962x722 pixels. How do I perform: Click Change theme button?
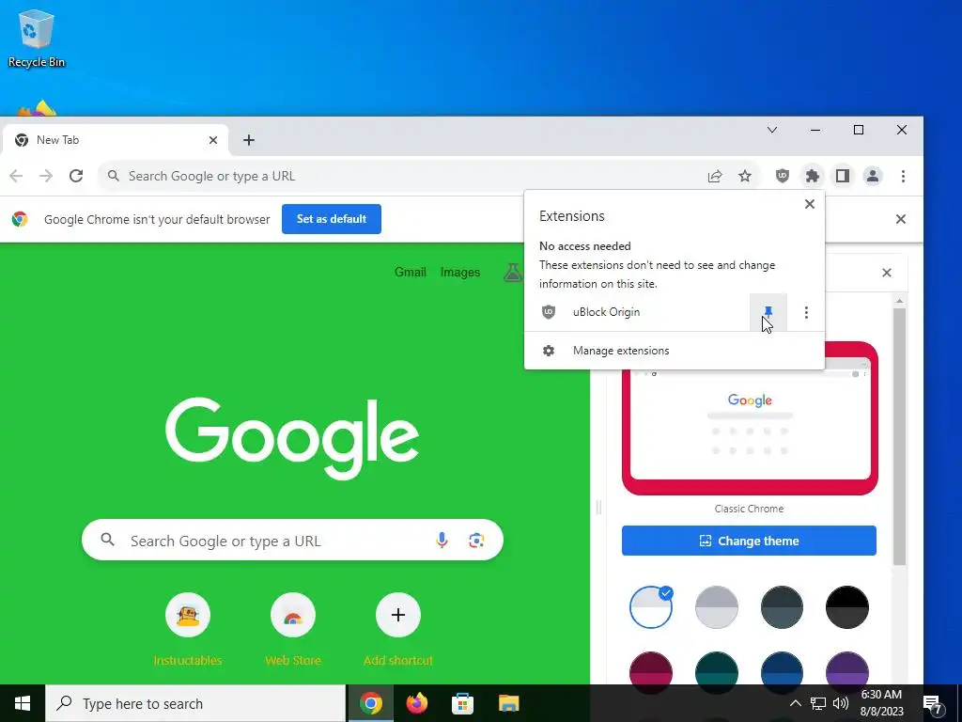coord(749,541)
